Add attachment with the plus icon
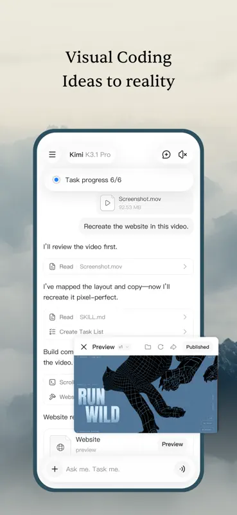Viewport: 237px width, 515px height. (x=55, y=469)
